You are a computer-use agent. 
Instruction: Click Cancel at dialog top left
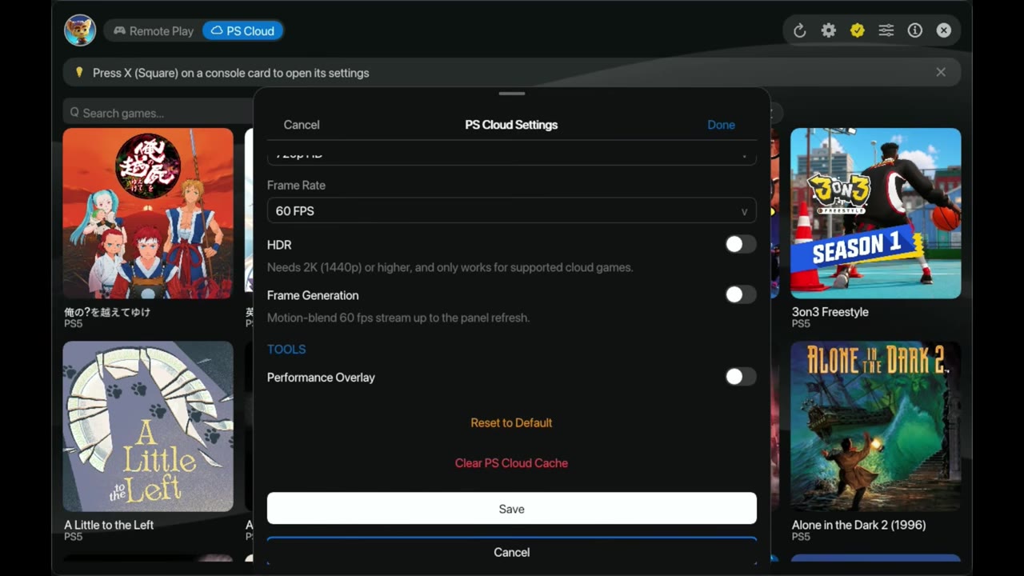point(302,125)
